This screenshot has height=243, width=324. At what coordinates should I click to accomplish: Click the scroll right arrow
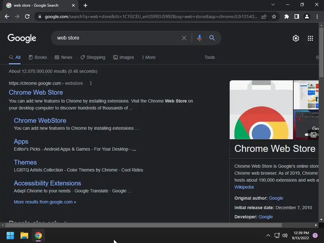click(x=316, y=225)
